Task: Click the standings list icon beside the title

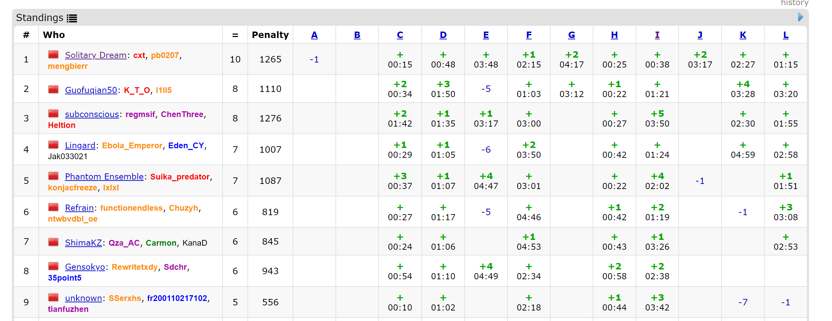Action: (72, 18)
